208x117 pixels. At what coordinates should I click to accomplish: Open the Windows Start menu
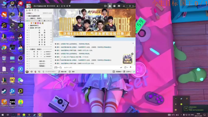(2, 115)
